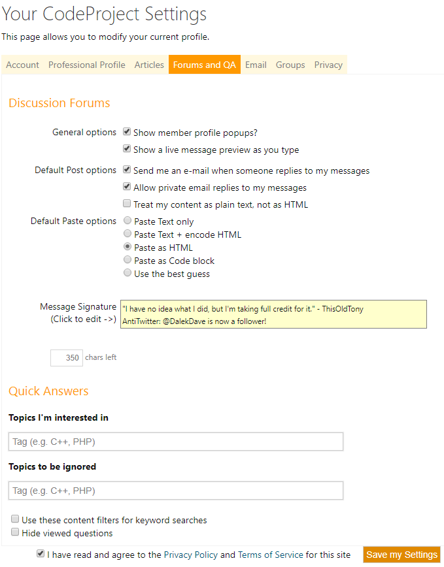
Task: Select Paste as HTML radio button
Action: click(x=128, y=246)
